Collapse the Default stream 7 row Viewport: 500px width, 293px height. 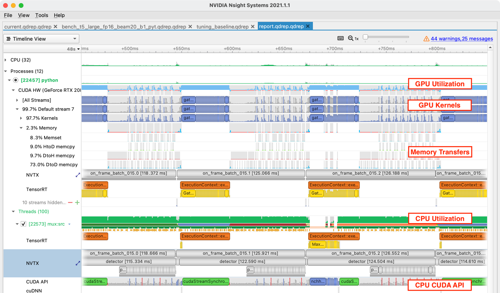coord(17,109)
